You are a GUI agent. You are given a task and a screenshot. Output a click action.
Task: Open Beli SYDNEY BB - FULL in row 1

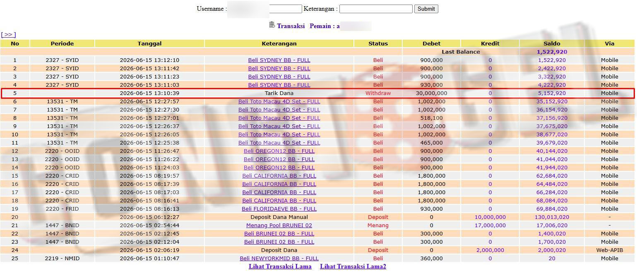279,60
